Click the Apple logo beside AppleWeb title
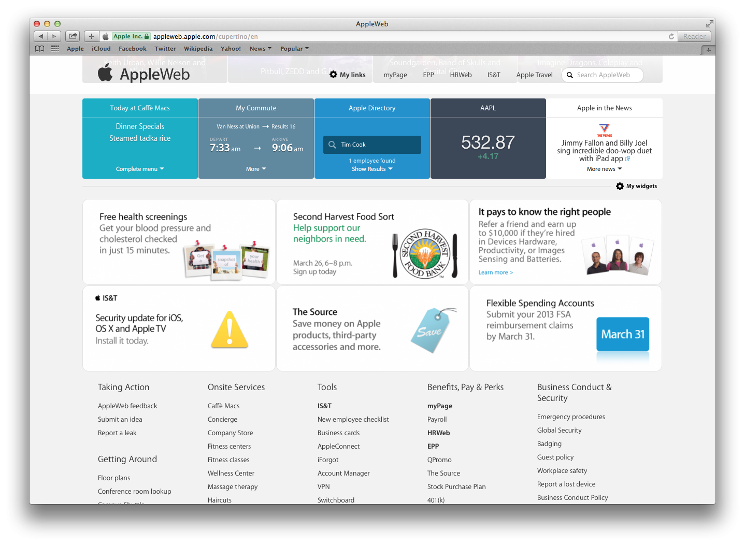745x545 pixels. [x=105, y=73]
